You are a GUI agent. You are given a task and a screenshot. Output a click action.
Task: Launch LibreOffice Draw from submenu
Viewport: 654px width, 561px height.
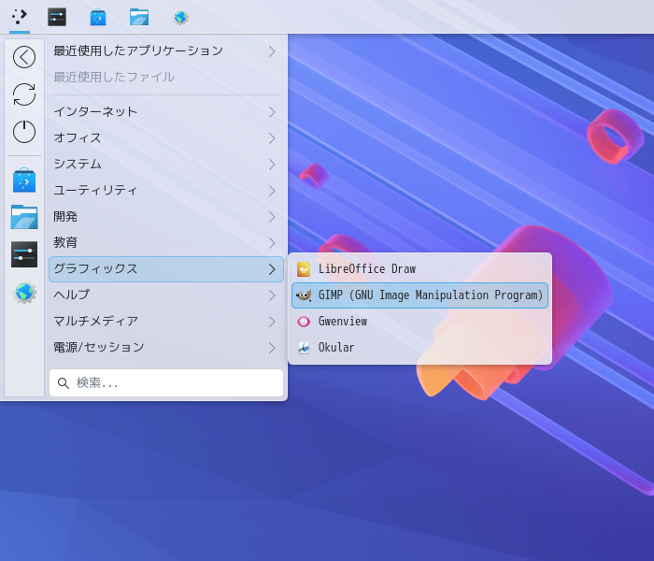point(419,269)
